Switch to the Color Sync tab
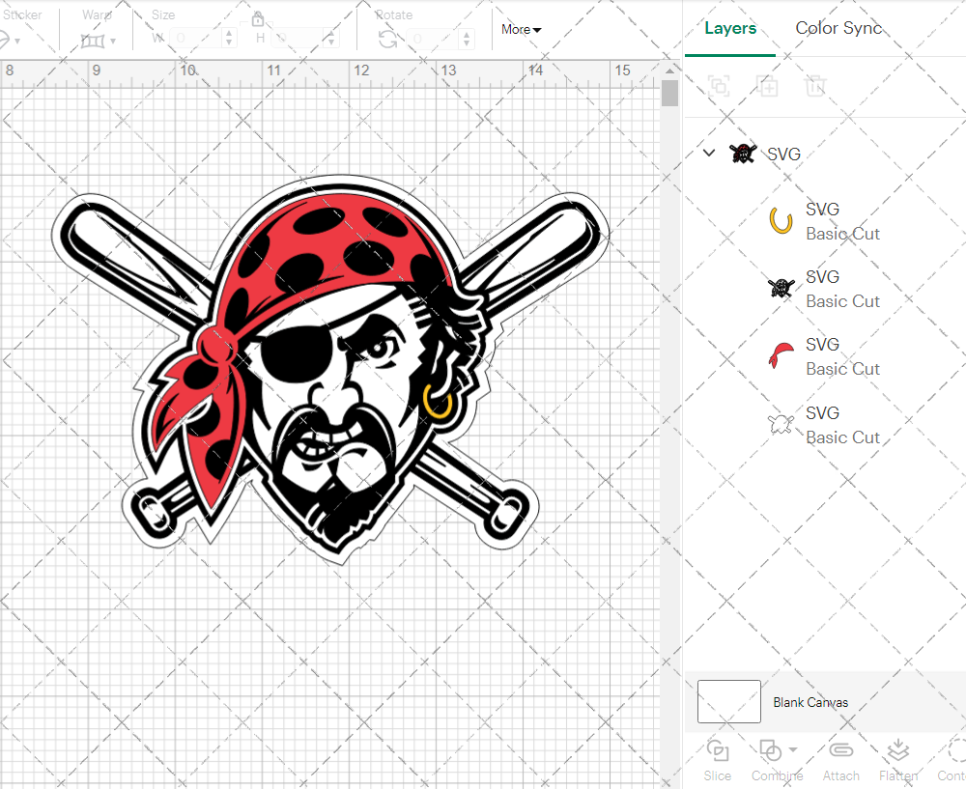Image resolution: width=966 pixels, height=789 pixels. [838, 28]
